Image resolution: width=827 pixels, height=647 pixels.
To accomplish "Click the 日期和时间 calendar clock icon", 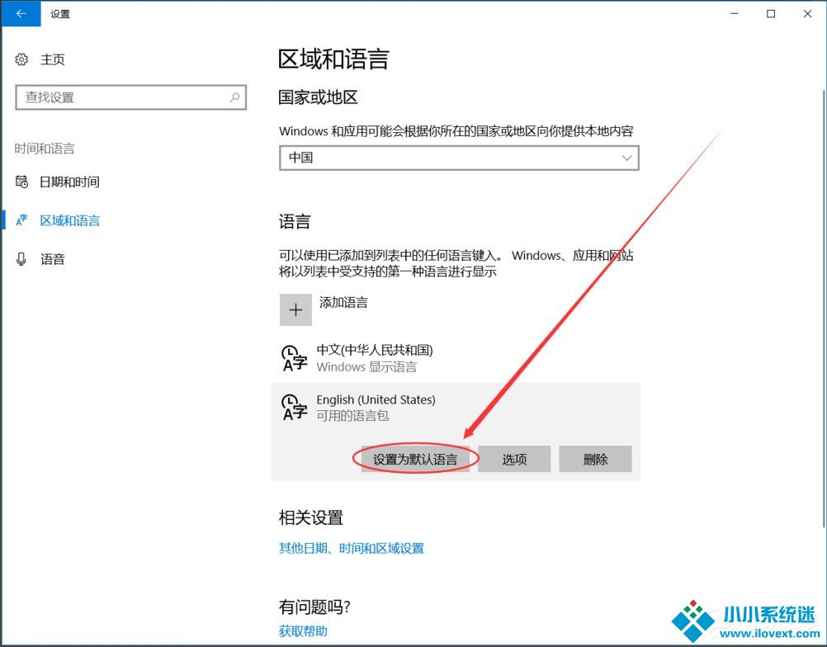I will pos(21,182).
